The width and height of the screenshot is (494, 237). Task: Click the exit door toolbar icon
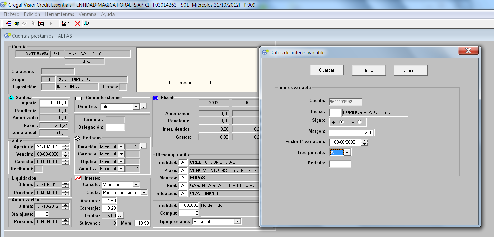tap(86, 23)
